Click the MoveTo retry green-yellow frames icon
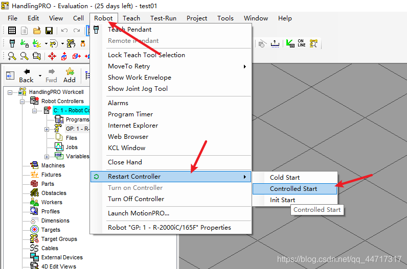 (x=37, y=43)
